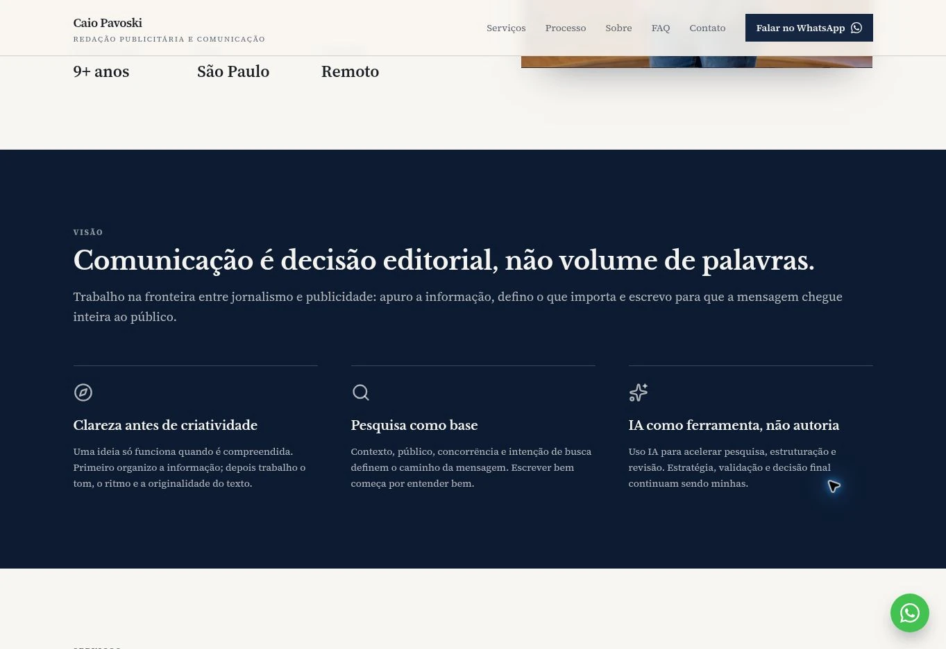Image resolution: width=946 pixels, height=649 pixels.
Task: Click the paragraph starting 'Uma ideia só funciona'
Action: pos(189,467)
